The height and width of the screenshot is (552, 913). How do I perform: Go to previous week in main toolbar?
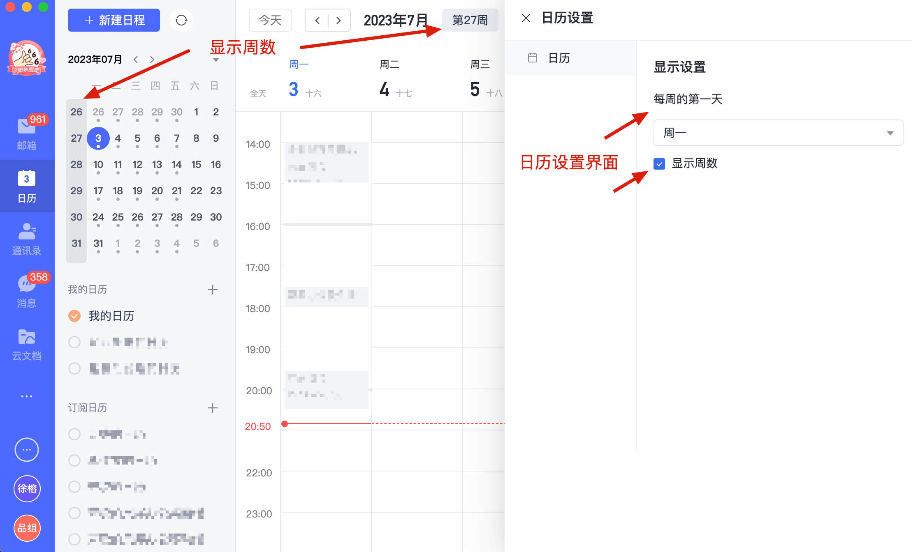[x=317, y=20]
